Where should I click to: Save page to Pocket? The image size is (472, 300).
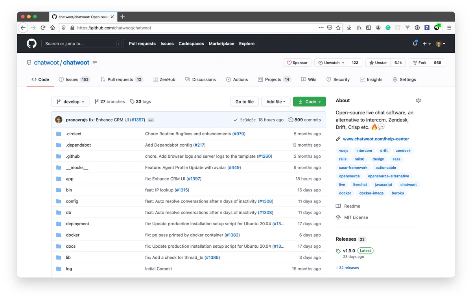tap(330, 28)
